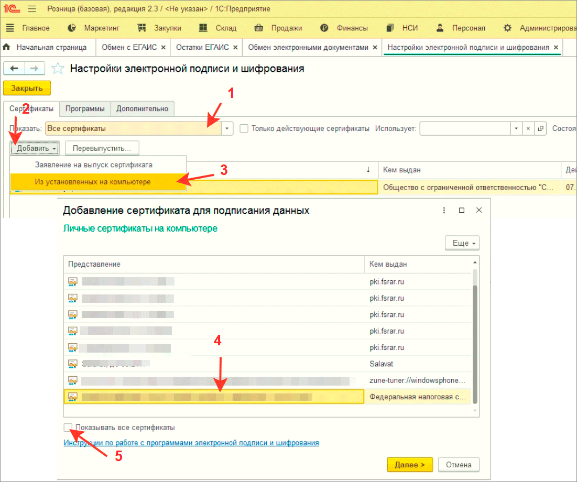Switch to Остатки ЕГАИС tab
The image size is (577, 482).
pos(202,48)
